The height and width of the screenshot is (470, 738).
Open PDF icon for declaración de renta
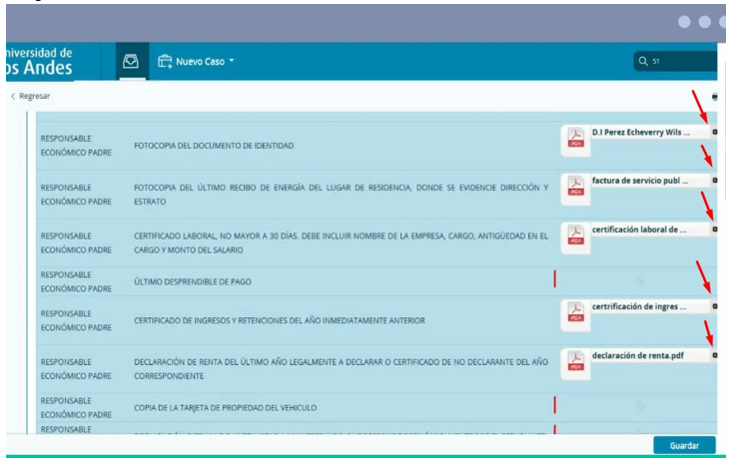(575, 361)
